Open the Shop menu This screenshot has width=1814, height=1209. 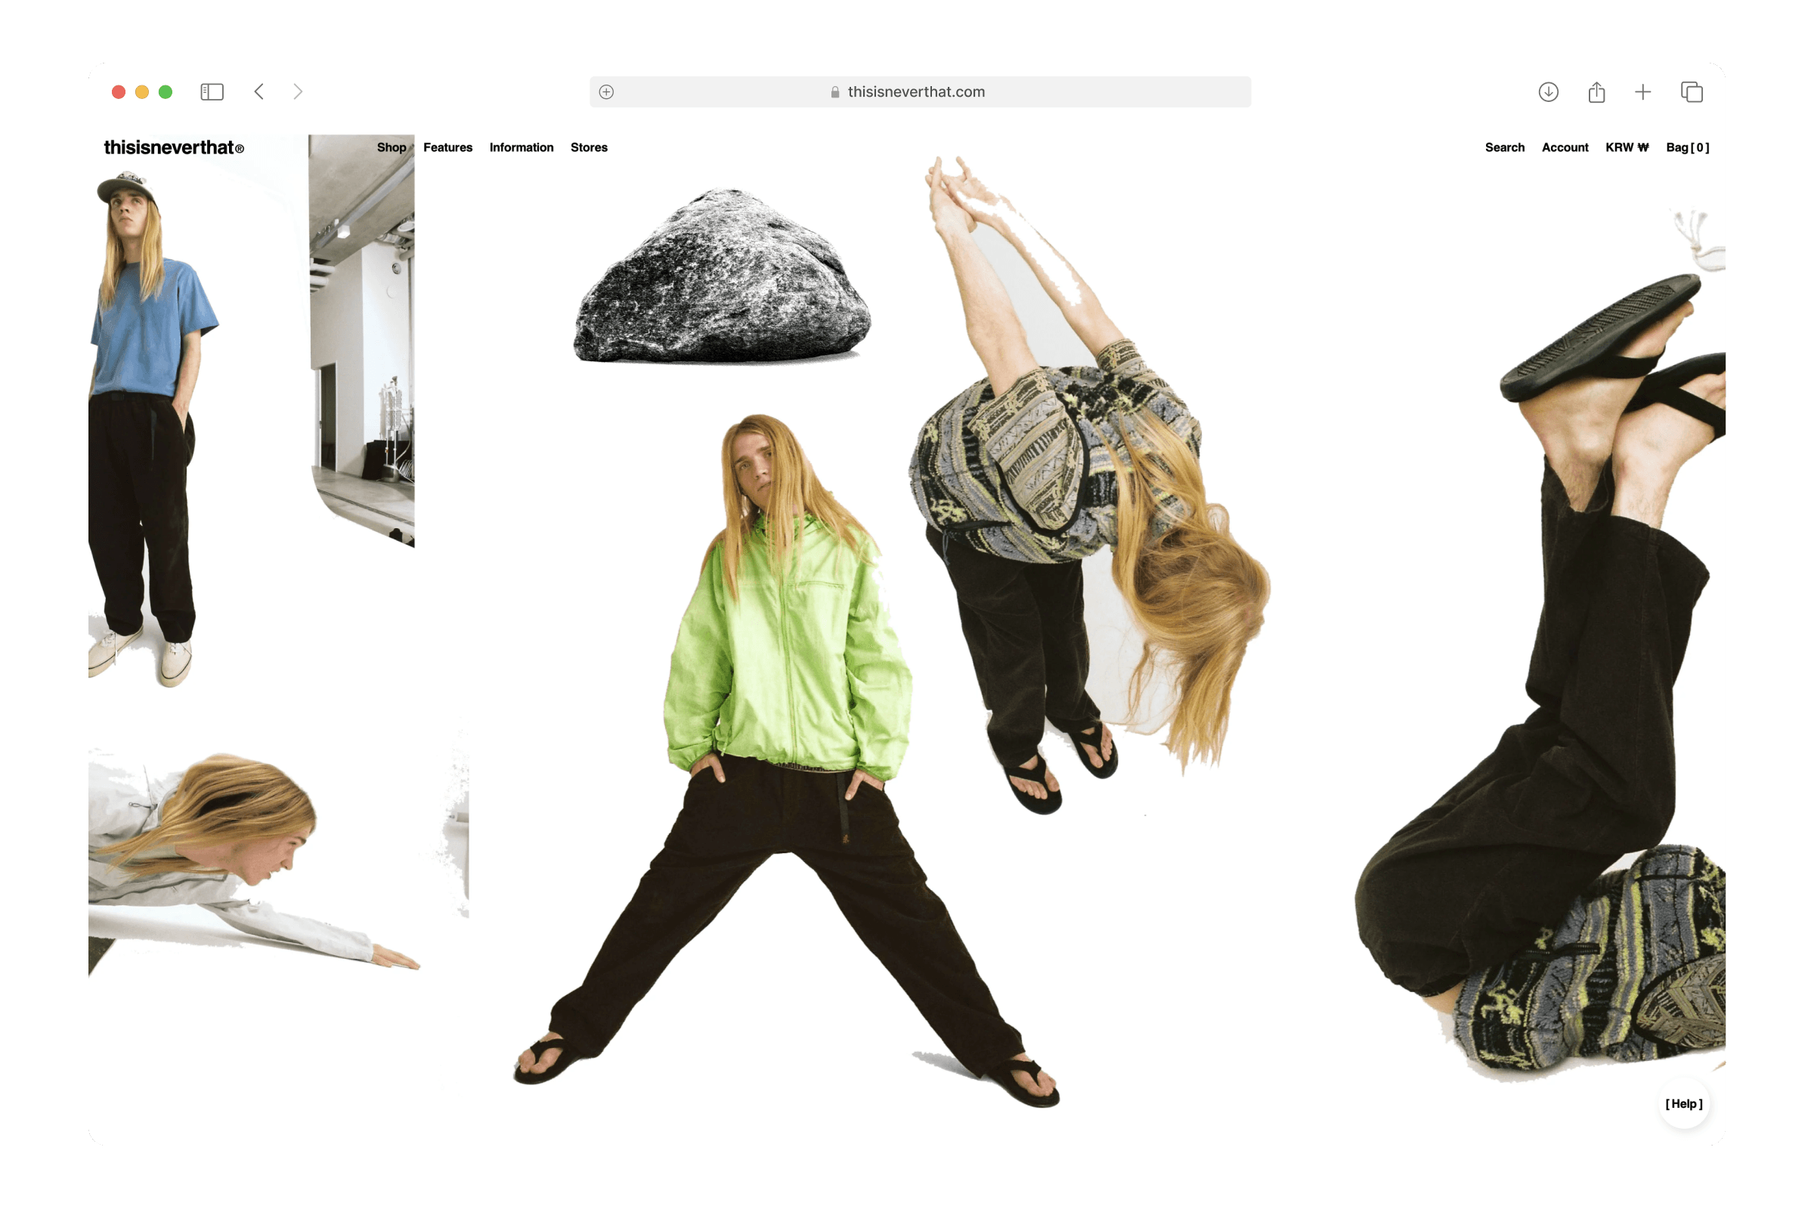click(x=391, y=147)
